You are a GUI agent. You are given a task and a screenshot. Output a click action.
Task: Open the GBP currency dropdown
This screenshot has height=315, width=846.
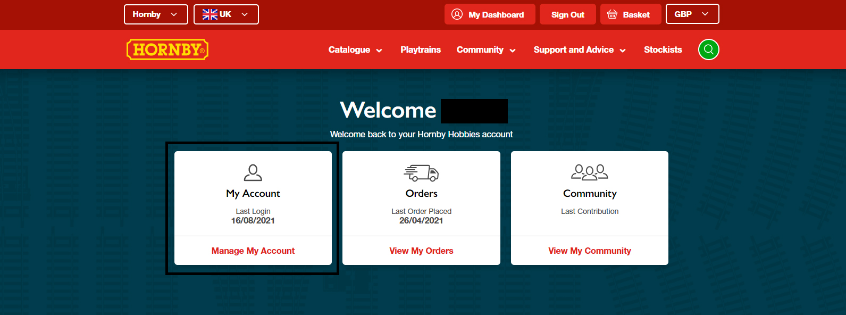pyautogui.click(x=692, y=14)
